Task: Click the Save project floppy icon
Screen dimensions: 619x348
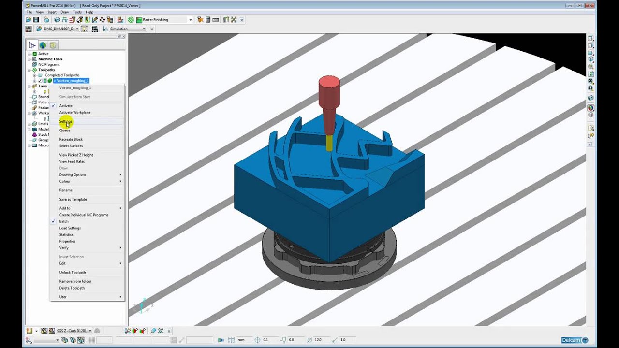Action: pyautogui.click(x=36, y=20)
